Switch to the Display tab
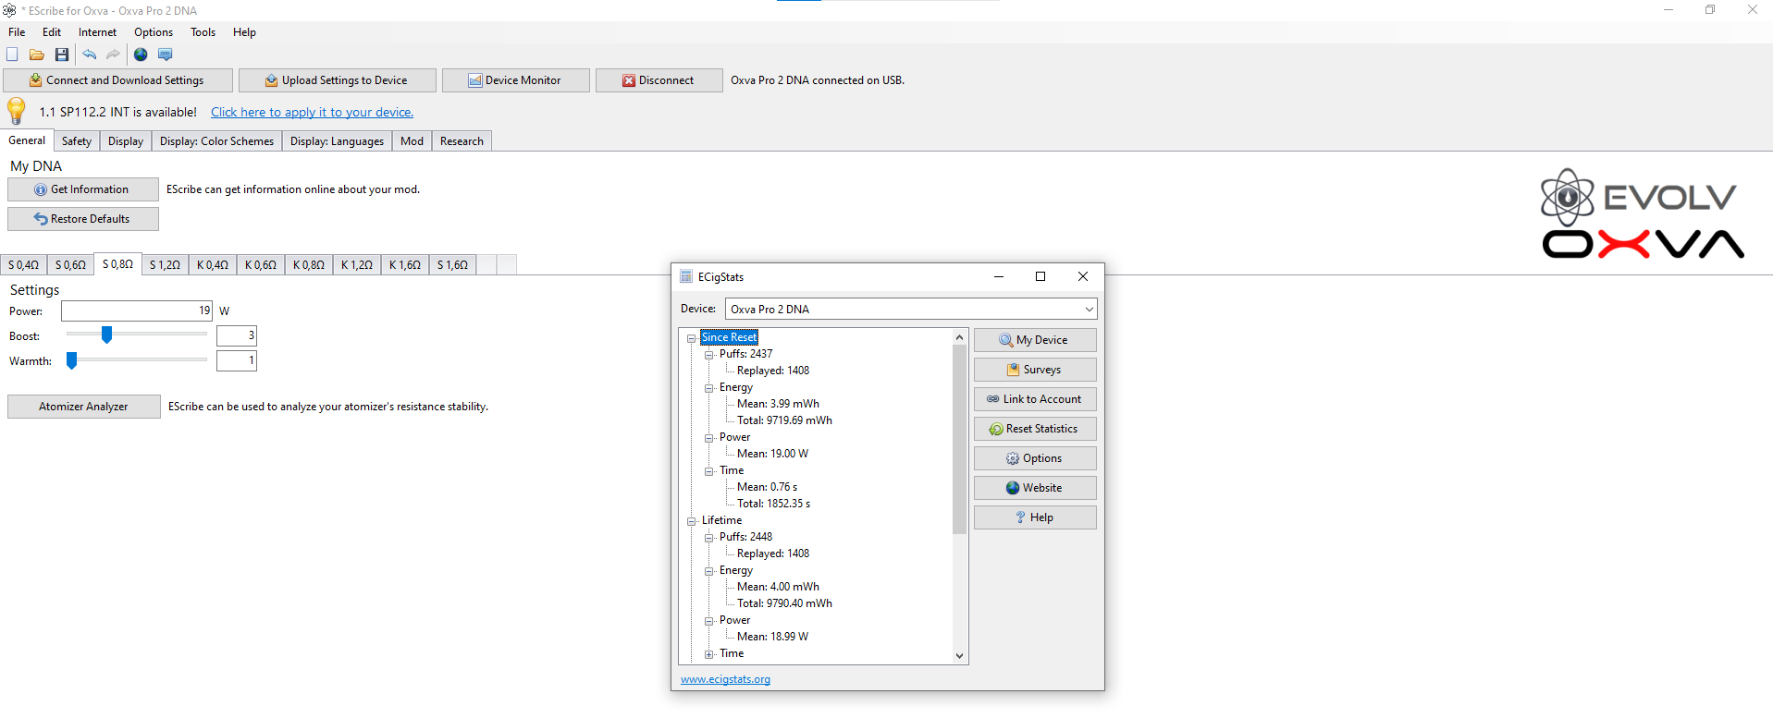This screenshot has height=718, width=1773. tap(126, 141)
